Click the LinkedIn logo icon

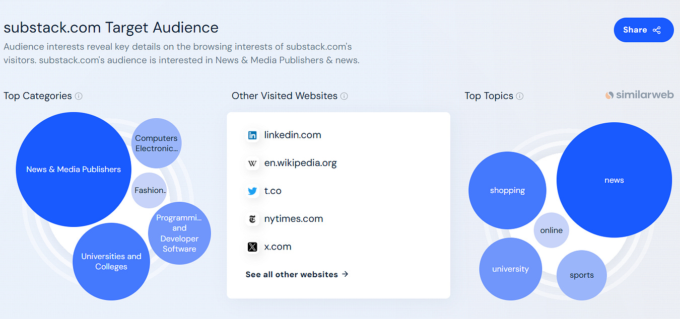click(x=252, y=135)
